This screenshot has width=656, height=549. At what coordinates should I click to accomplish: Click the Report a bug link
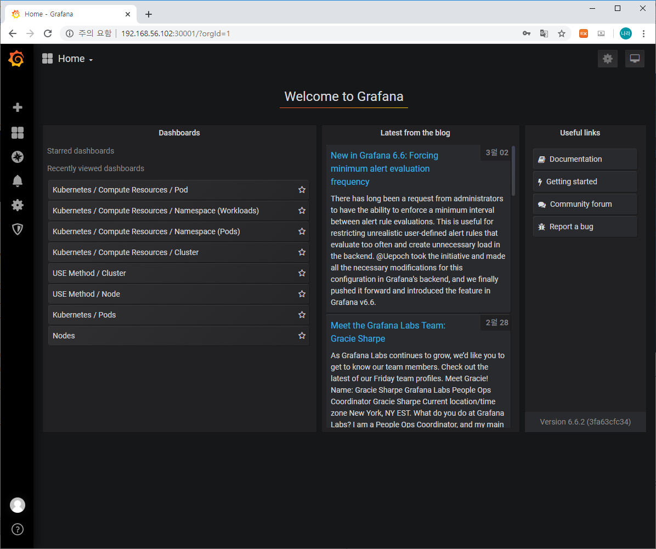coord(585,227)
